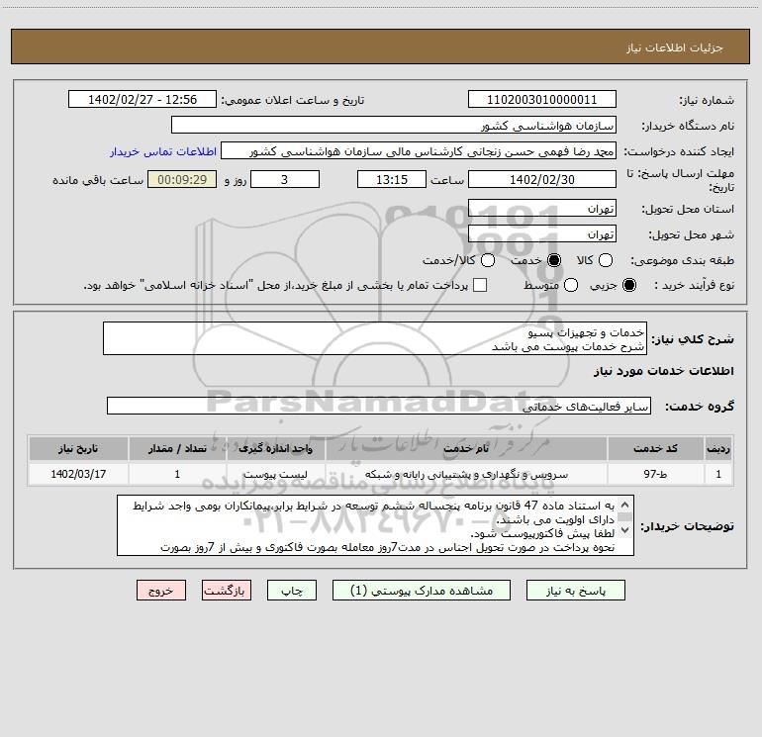Select the کالا/خدمت radio button
762x737 pixels.
tap(488, 260)
